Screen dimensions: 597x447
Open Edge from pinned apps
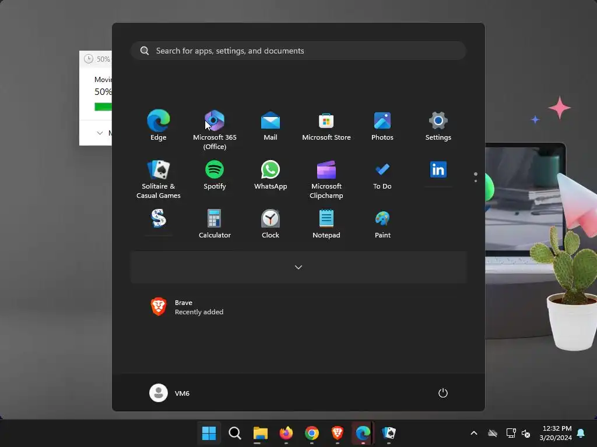tap(159, 126)
